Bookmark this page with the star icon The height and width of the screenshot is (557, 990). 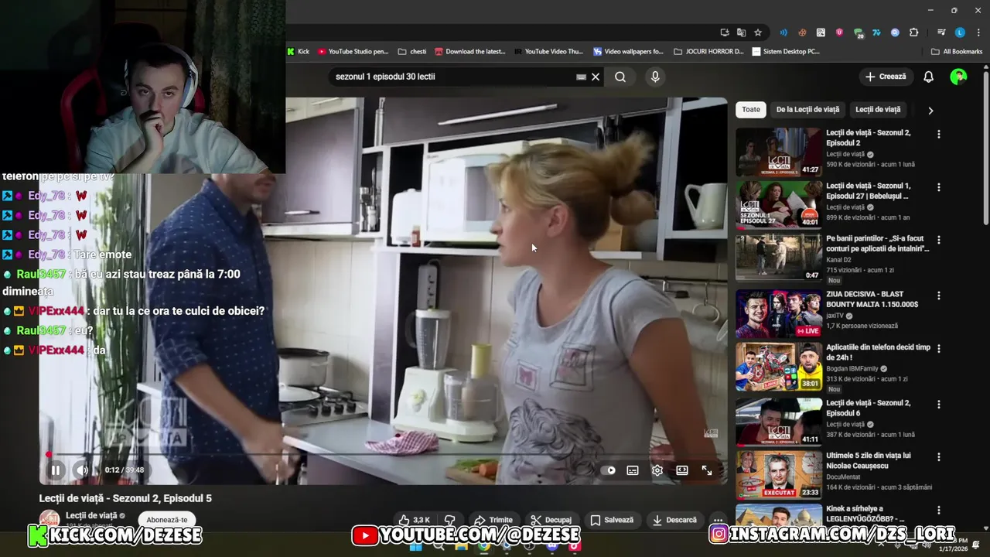[x=758, y=32]
